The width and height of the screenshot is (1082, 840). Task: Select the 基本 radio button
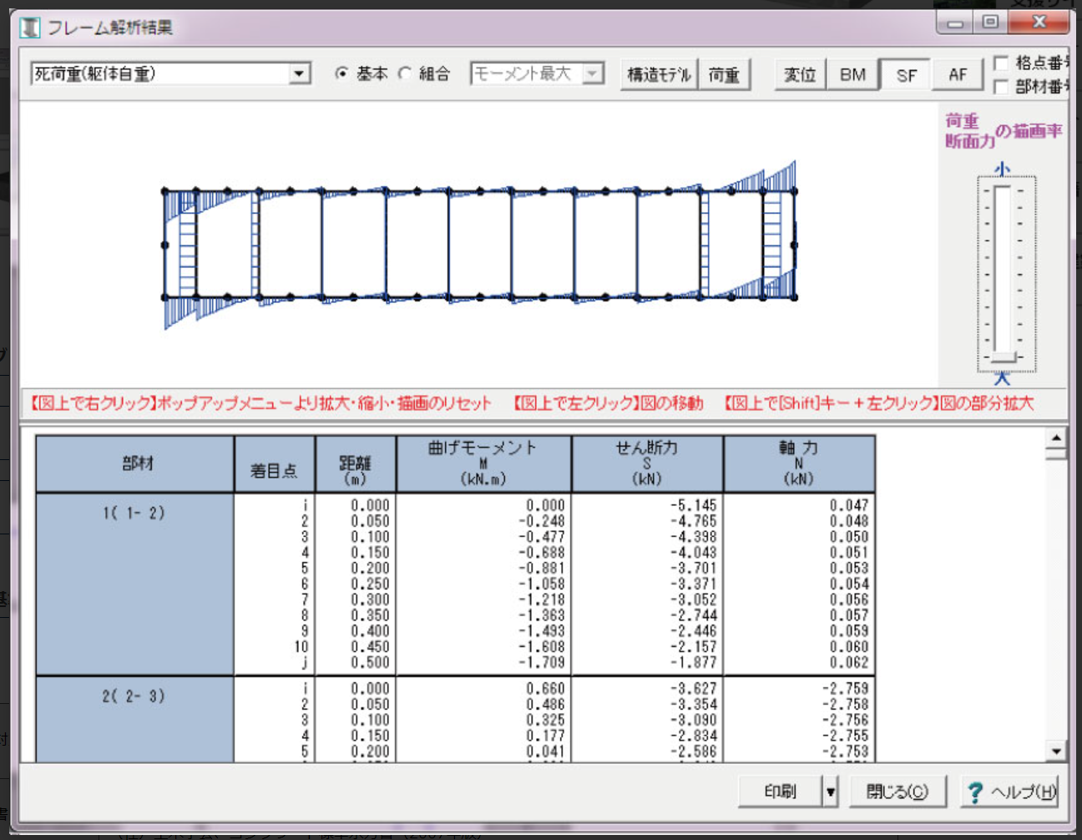pos(341,73)
